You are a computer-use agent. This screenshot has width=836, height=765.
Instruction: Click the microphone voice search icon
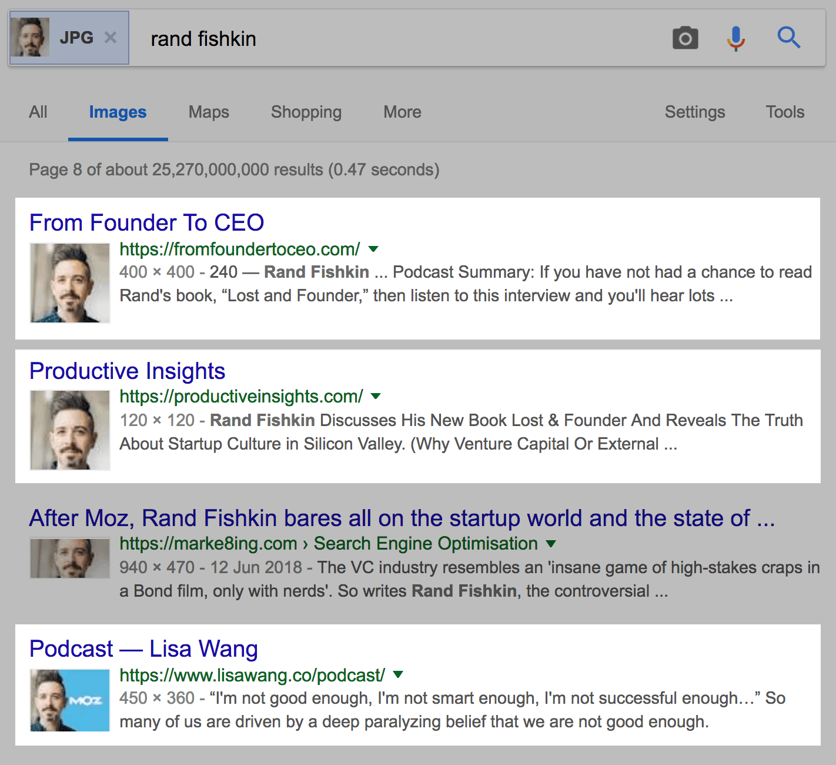(735, 38)
